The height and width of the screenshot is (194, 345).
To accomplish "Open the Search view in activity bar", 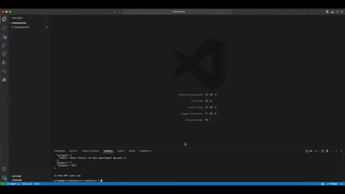I will point(4,27).
